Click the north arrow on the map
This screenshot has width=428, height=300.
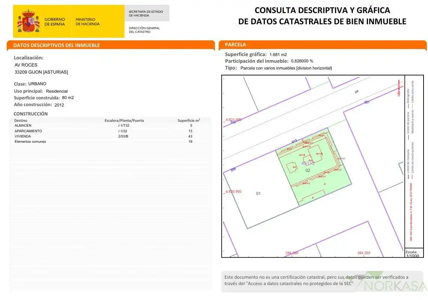[399, 88]
